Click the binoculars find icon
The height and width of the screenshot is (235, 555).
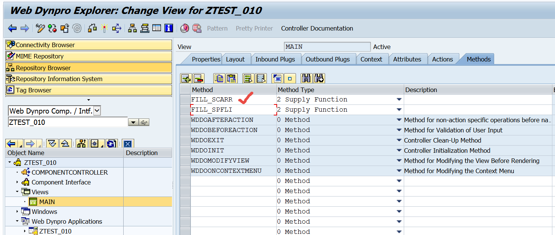click(306, 78)
